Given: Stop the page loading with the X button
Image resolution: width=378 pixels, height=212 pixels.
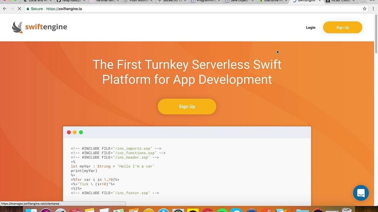Looking at the screenshot, I should pos(19,8).
